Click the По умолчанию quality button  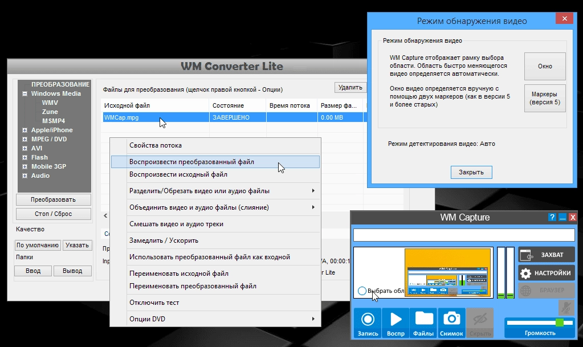point(38,245)
